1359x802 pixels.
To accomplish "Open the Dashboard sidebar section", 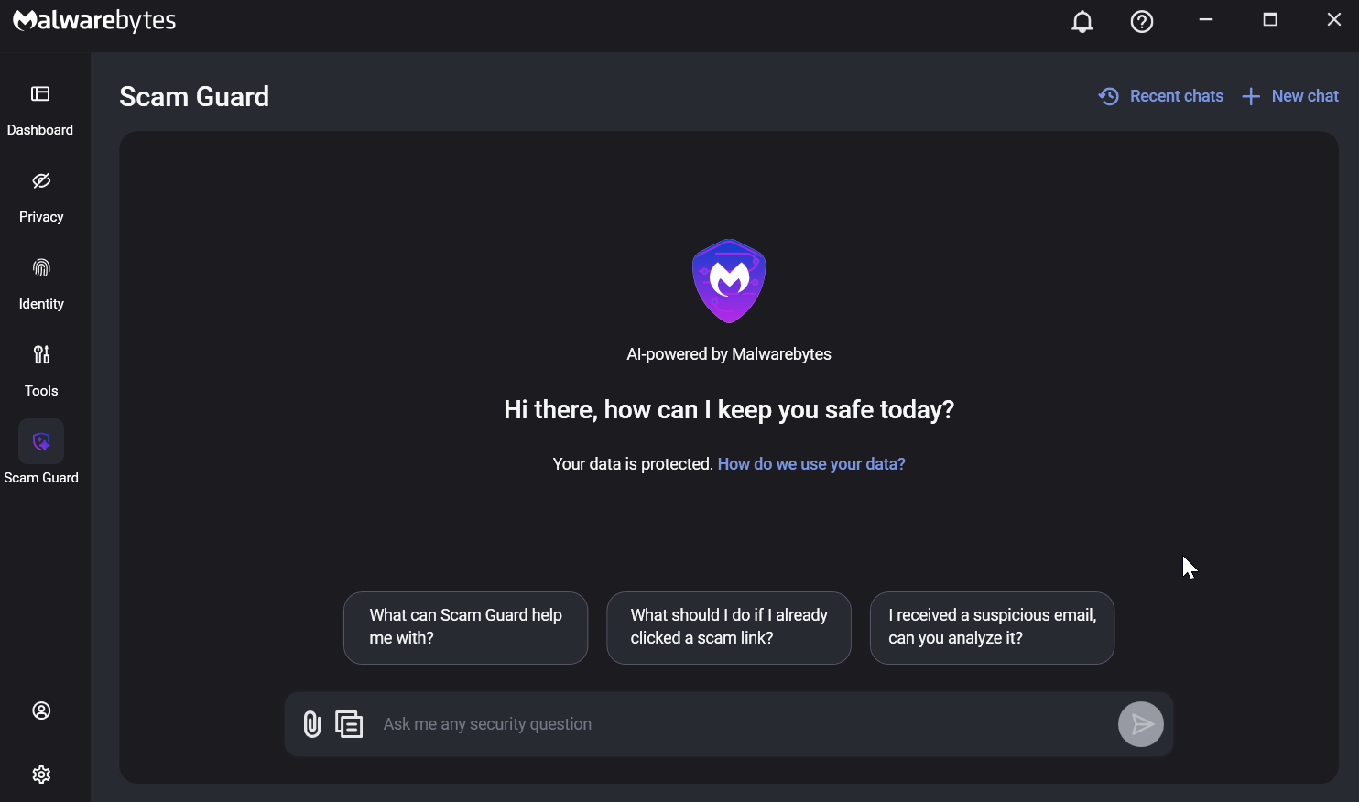I will [40, 110].
